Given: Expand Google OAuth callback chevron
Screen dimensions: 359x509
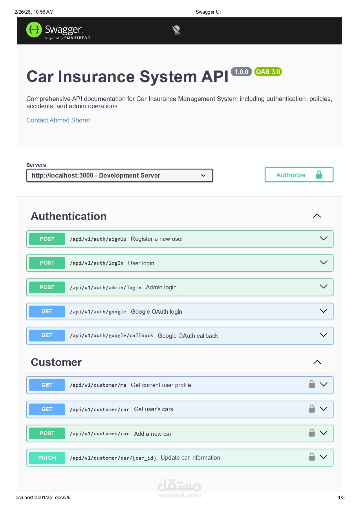Looking at the screenshot, I should 323,335.
